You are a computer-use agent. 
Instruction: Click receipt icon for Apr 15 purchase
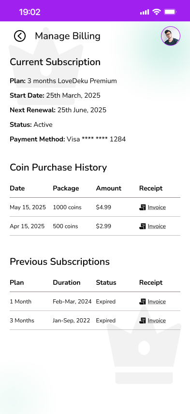click(143, 226)
